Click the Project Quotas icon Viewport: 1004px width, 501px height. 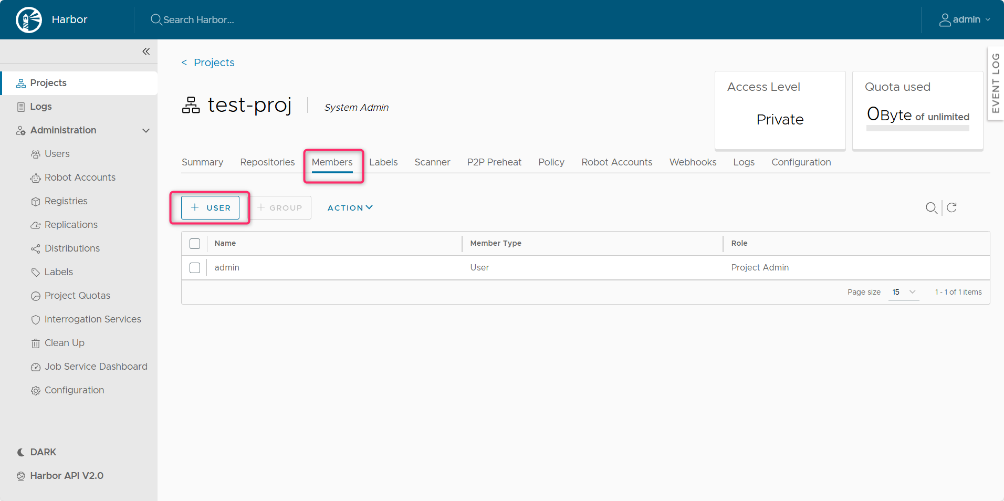point(36,296)
